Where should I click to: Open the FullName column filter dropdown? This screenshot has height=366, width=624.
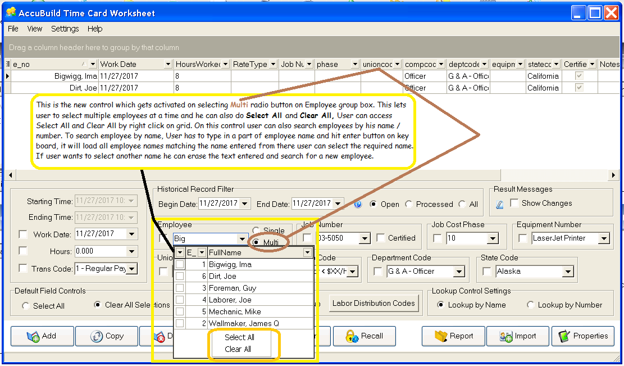307,252
